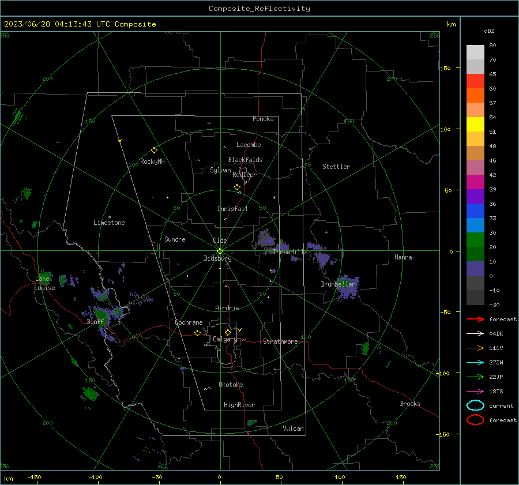Click the HighRiver town label

point(239,405)
